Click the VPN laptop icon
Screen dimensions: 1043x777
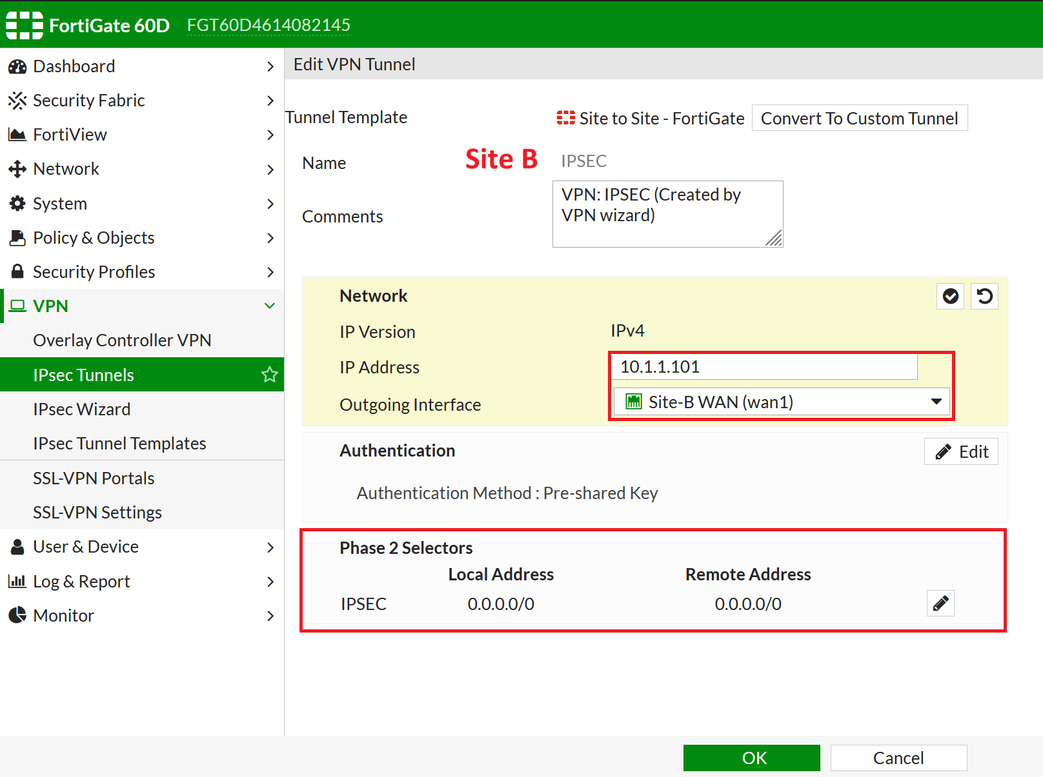(18, 306)
